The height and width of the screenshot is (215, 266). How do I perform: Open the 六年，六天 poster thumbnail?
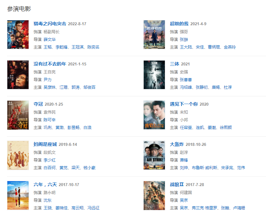[18, 195]
